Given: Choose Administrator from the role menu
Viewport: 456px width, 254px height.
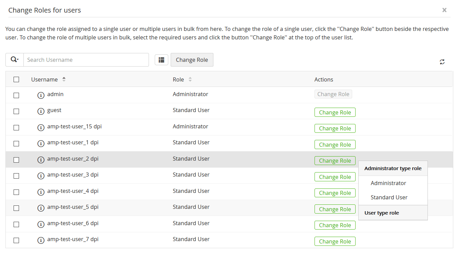Looking at the screenshot, I should pyautogui.click(x=388, y=183).
